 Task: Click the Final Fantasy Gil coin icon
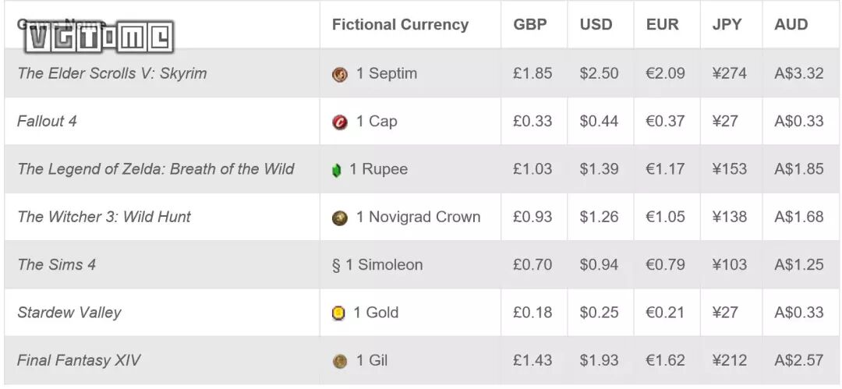coord(339,361)
